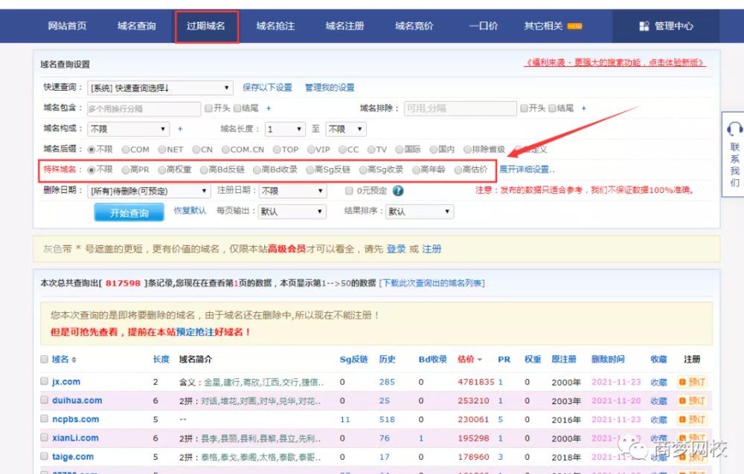Click the 历史 value 285 for jx.com
Image resolution: width=744 pixels, height=474 pixels.
pyautogui.click(x=387, y=382)
